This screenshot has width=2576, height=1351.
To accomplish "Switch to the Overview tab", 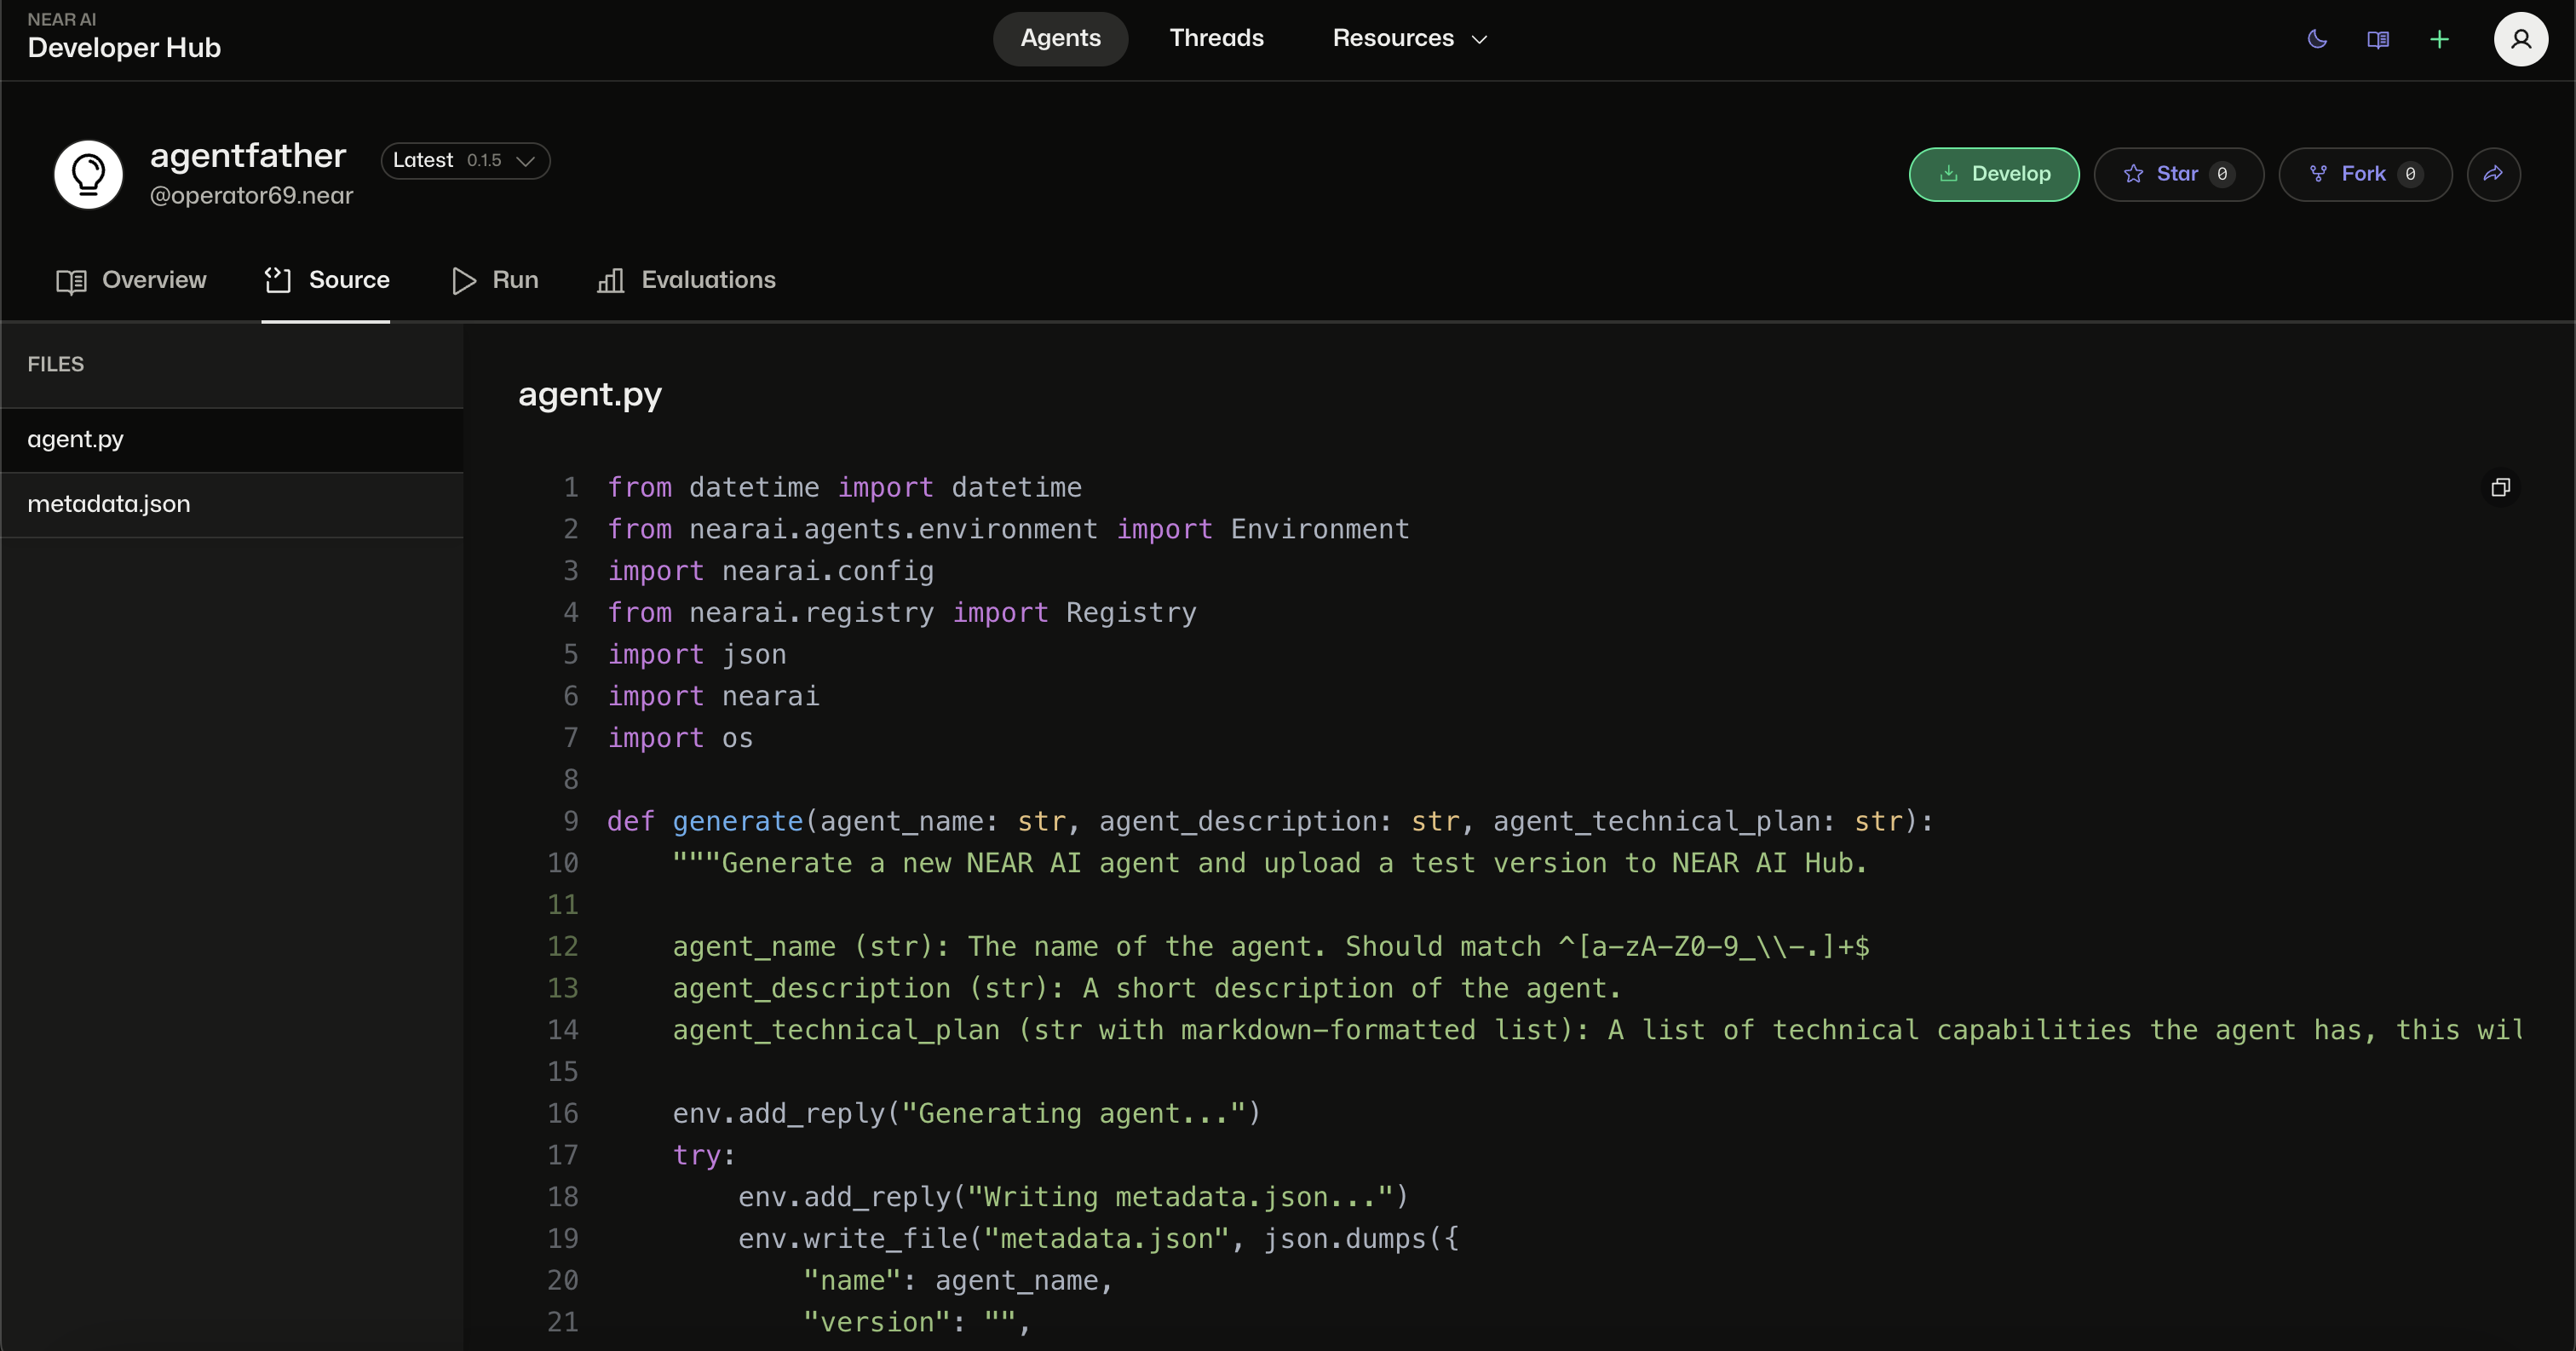I will coord(131,280).
